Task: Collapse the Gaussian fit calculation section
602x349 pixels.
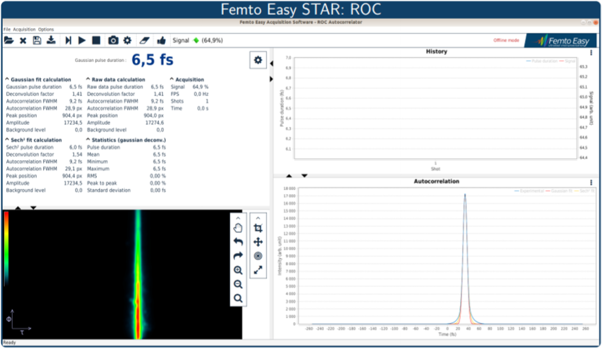Action: pos(7,80)
